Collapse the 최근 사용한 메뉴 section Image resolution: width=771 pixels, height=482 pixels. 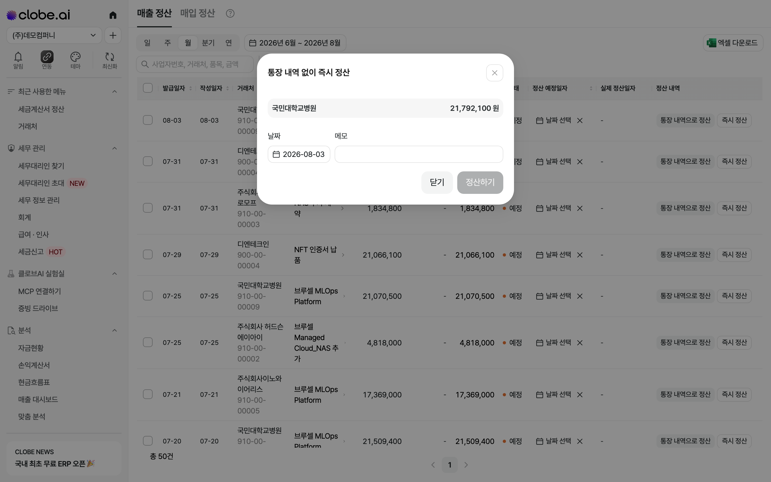click(x=114, y=92)
